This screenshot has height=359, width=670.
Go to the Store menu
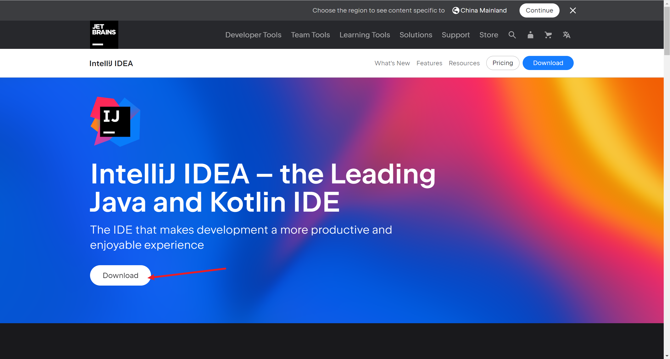(489, 35)
